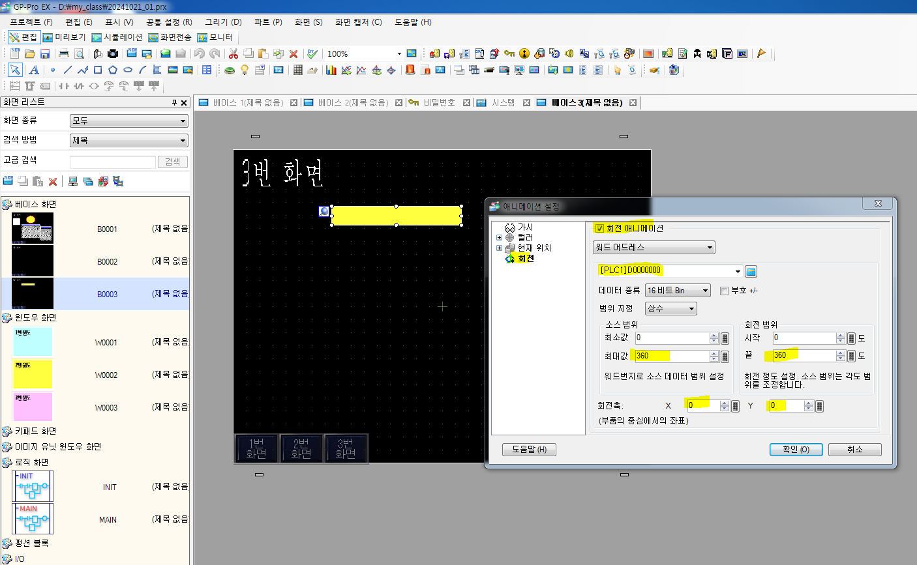Click the 최소값 input field
This screenshot has height=565, width=917.
(672, 338)
